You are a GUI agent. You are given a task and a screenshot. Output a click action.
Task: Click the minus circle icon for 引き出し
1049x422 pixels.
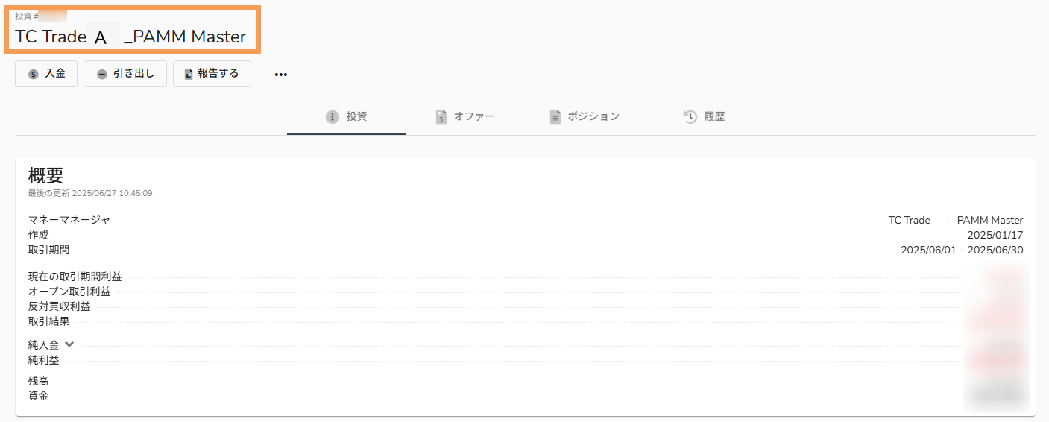(102, 75)
